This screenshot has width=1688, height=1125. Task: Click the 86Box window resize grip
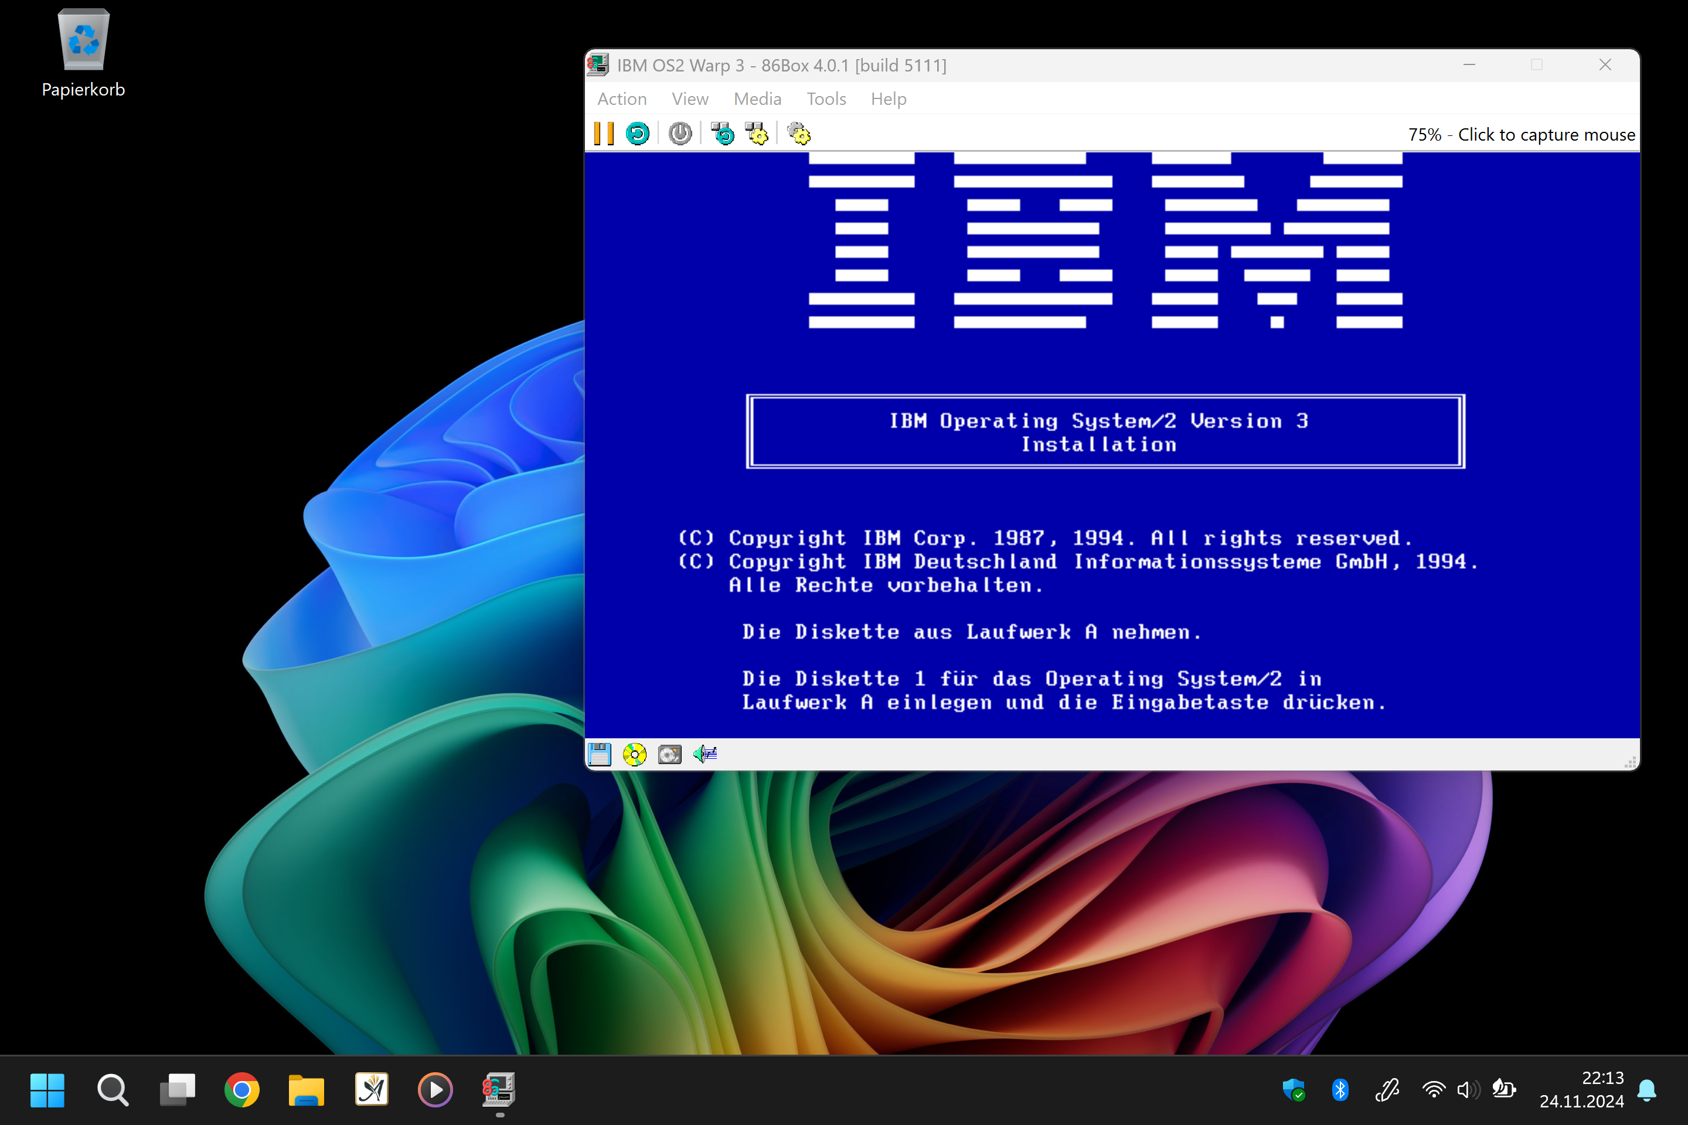(x=1630, y=762)
